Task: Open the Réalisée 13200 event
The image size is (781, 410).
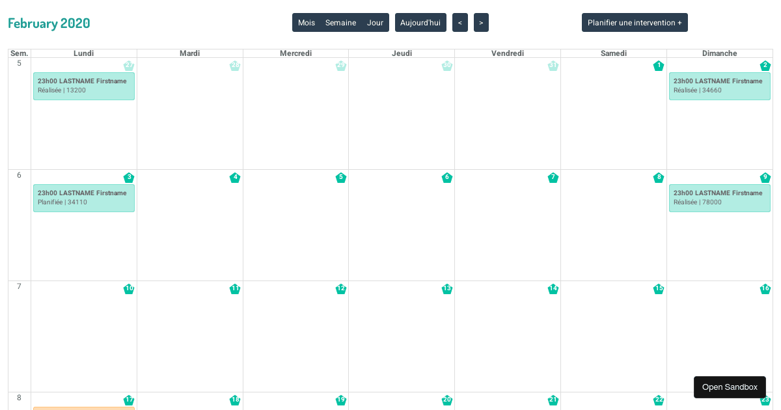Action: pos(83,86)
